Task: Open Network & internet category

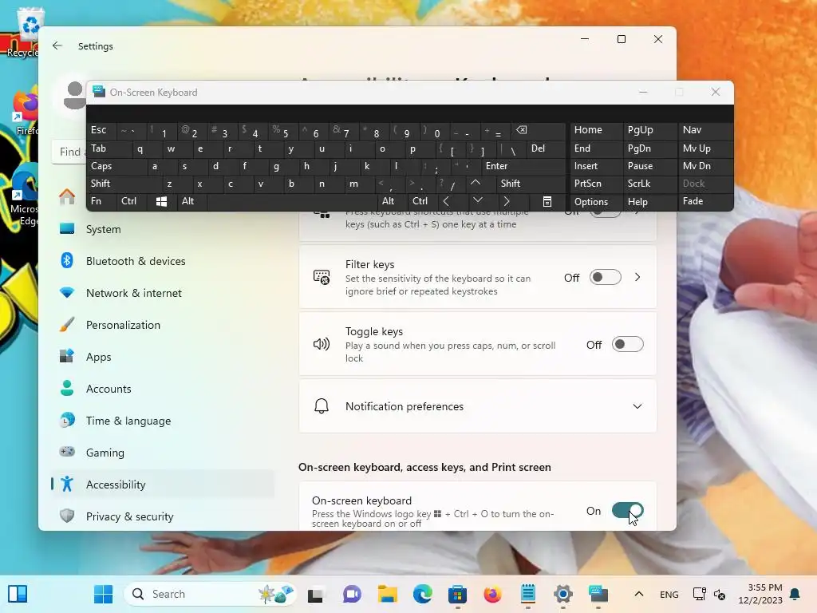Action: tap(163, 293)
